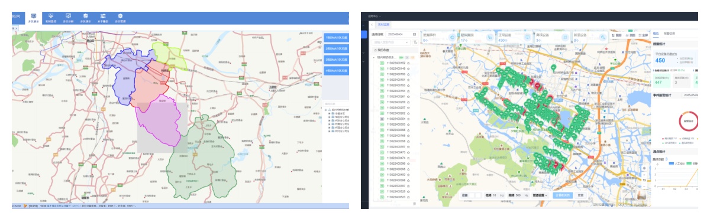Open the 管道设置 dropdown in bottom bar
Screen dimensions: 710x213
540,195
